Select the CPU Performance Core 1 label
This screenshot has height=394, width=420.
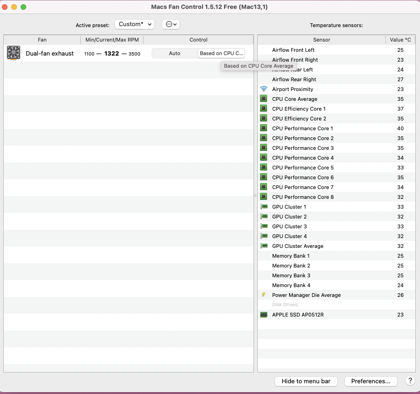(x=303, y=128)
